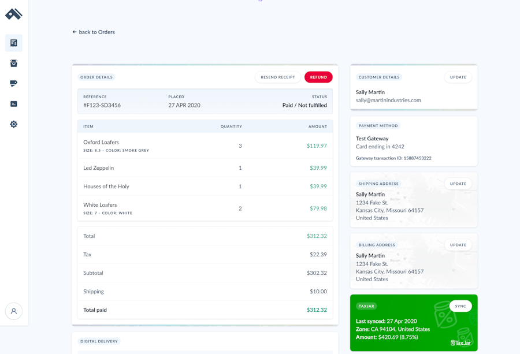The height and width of the screenshot is (354, 520).
Task: Update the billing address
Action: 458,244
